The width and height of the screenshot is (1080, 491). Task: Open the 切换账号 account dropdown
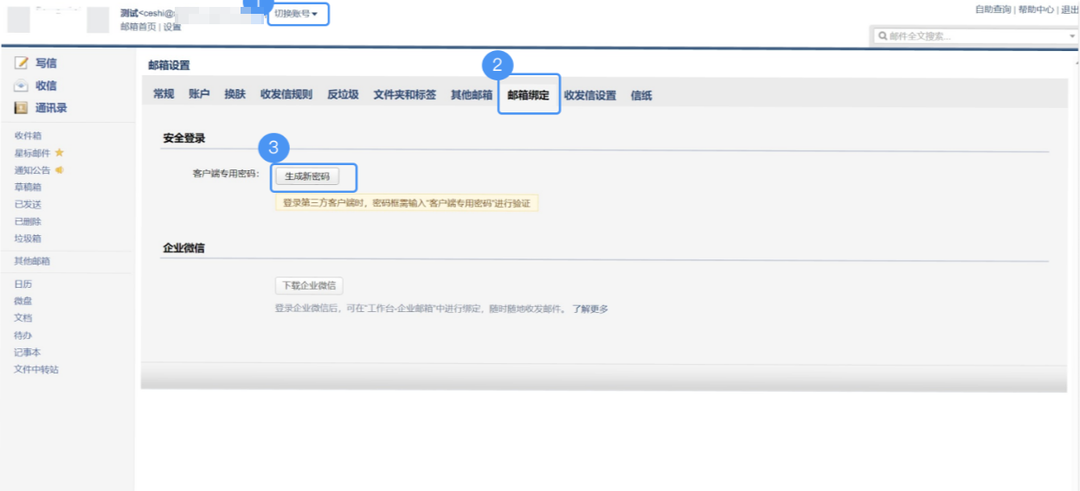296,14
